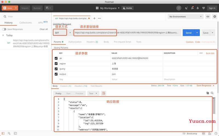Switch to Preview response view
Screen dimensions: 219x136
point(79,93)
